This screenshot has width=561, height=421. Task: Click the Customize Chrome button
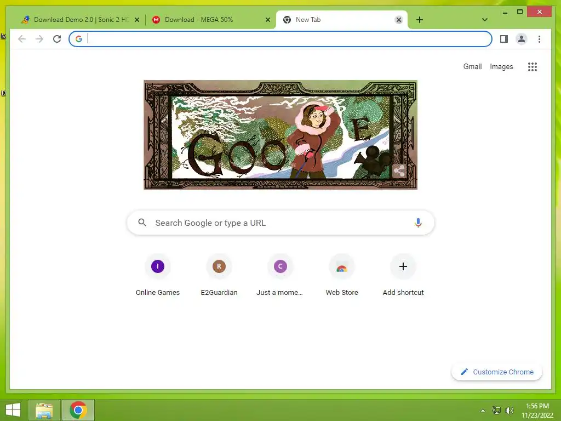496,372
